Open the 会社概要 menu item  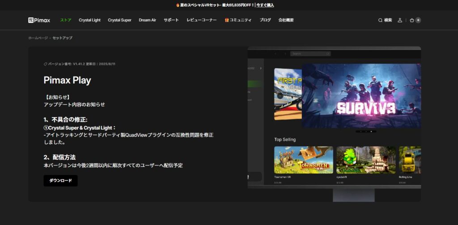286,20
